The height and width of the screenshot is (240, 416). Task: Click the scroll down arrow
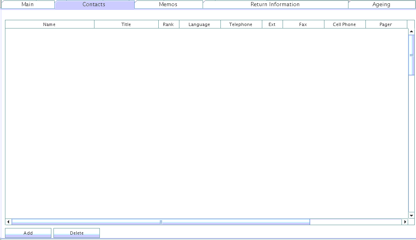[x=411, y=215]
